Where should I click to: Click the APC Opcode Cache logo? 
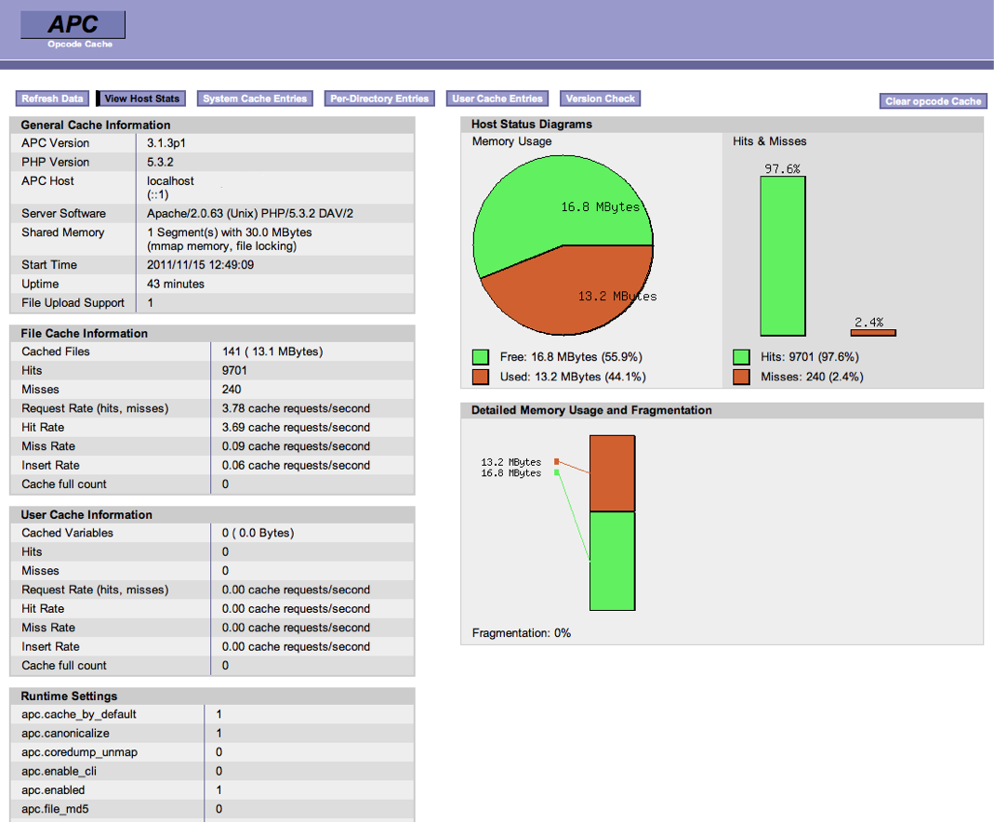73,29
